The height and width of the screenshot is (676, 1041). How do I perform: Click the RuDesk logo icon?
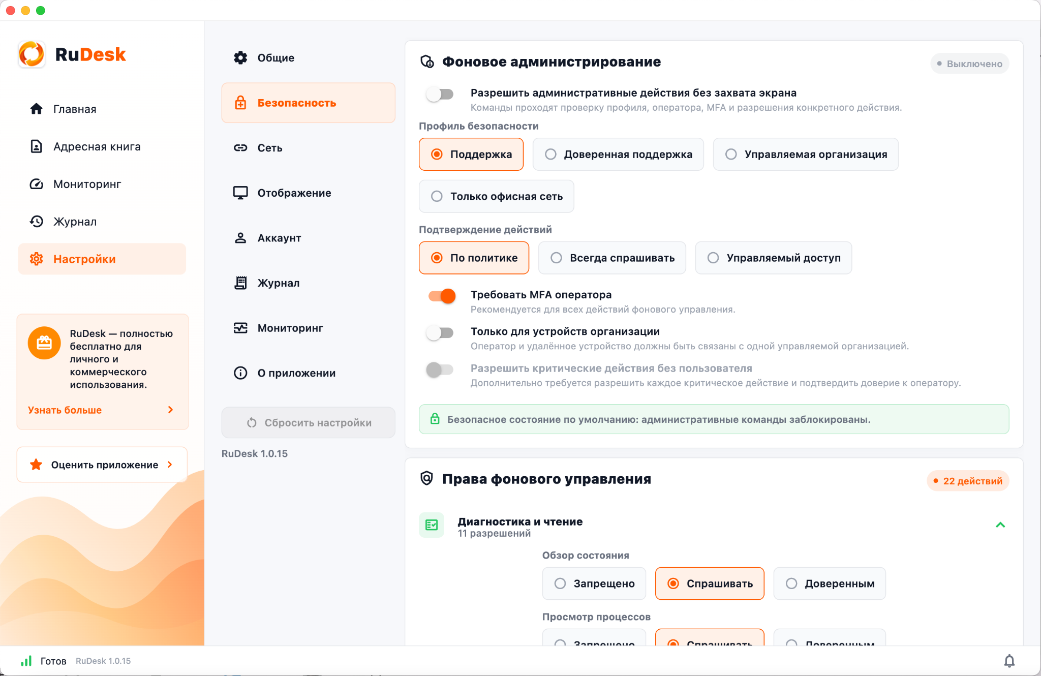click(32, 54)
